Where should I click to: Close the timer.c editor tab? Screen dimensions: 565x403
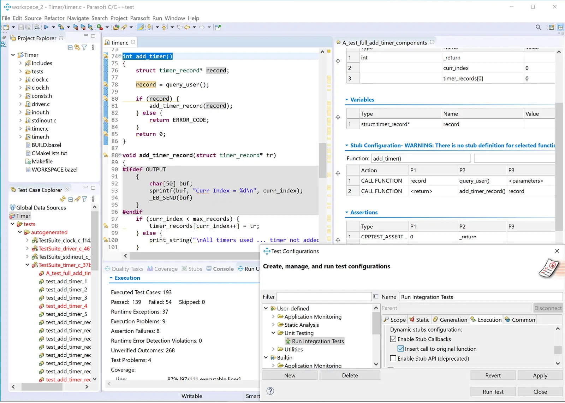tap(133, 42)
